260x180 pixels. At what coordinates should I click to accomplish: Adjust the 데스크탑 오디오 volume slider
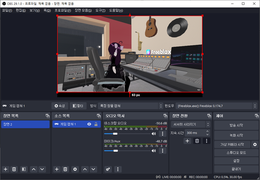click(115, 134)
